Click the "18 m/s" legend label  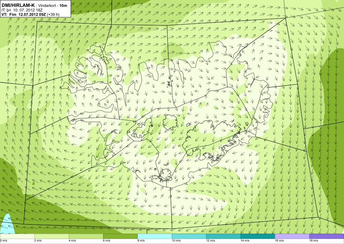pyautogui.click(x=314, y=241)
